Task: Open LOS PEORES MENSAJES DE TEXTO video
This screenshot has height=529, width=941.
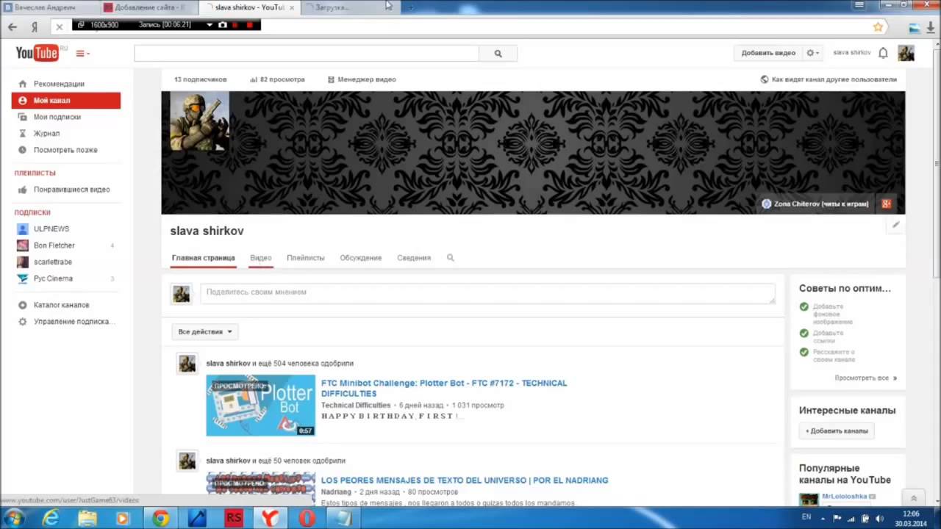Action: [465, 481]
